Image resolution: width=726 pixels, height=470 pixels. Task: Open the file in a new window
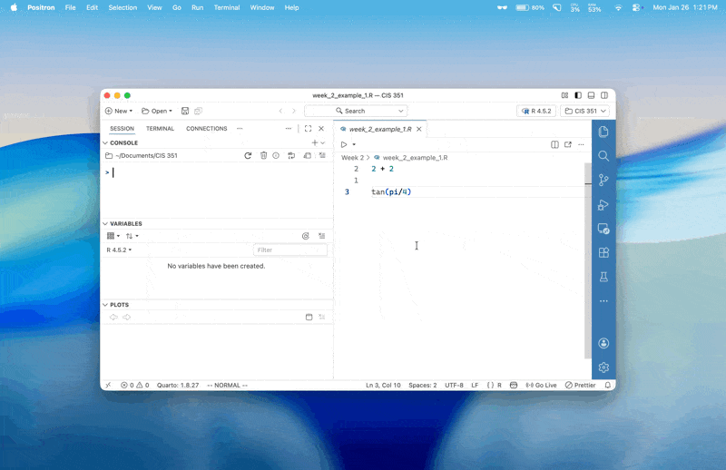568,144
